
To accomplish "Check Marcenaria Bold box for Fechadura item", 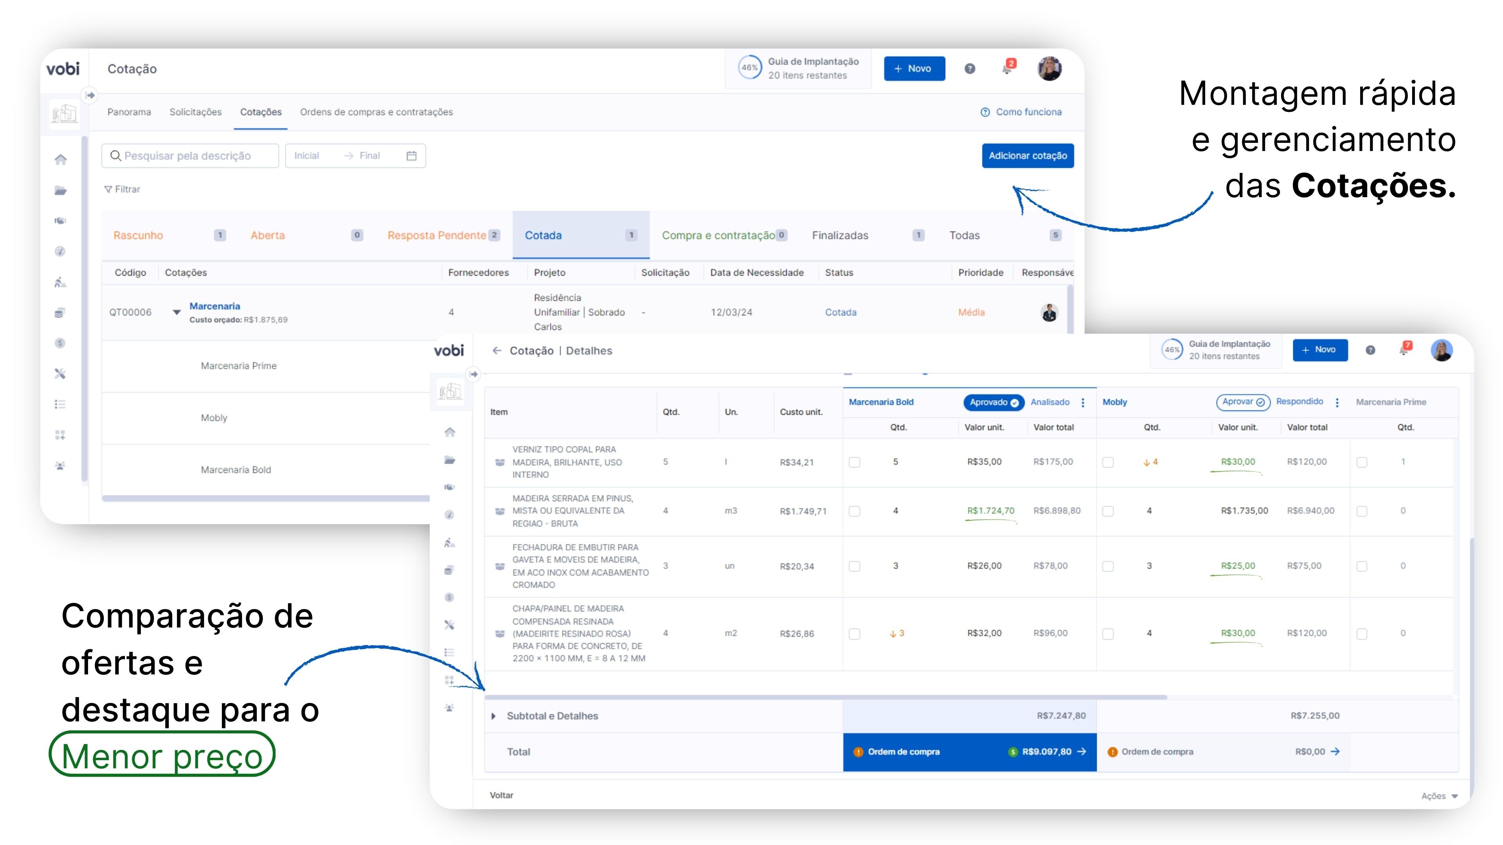I will click(x=854, y=566).
